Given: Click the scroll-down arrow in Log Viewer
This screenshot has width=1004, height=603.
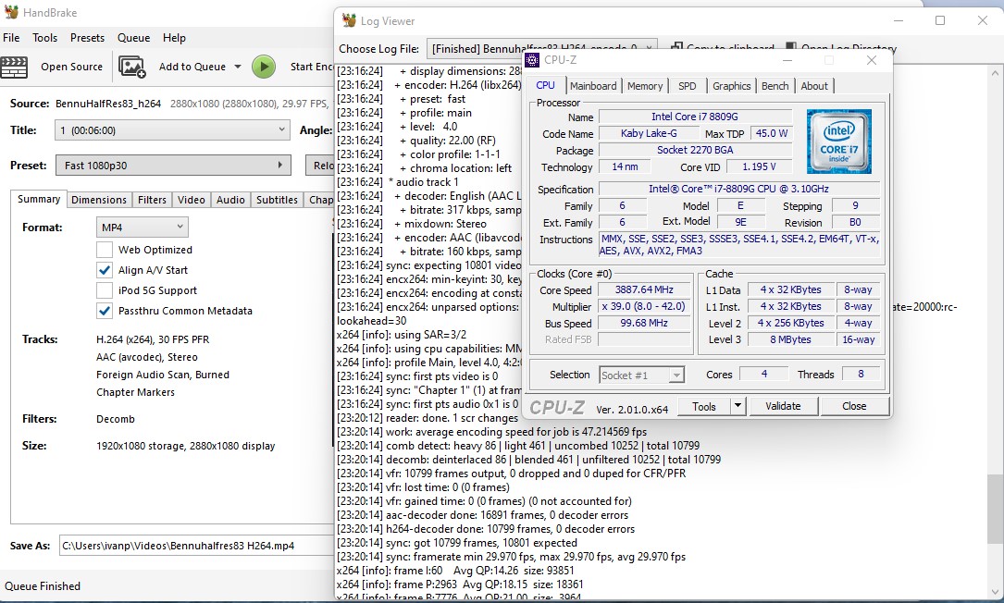Looking at the screenshot, I should click(995, 592).
